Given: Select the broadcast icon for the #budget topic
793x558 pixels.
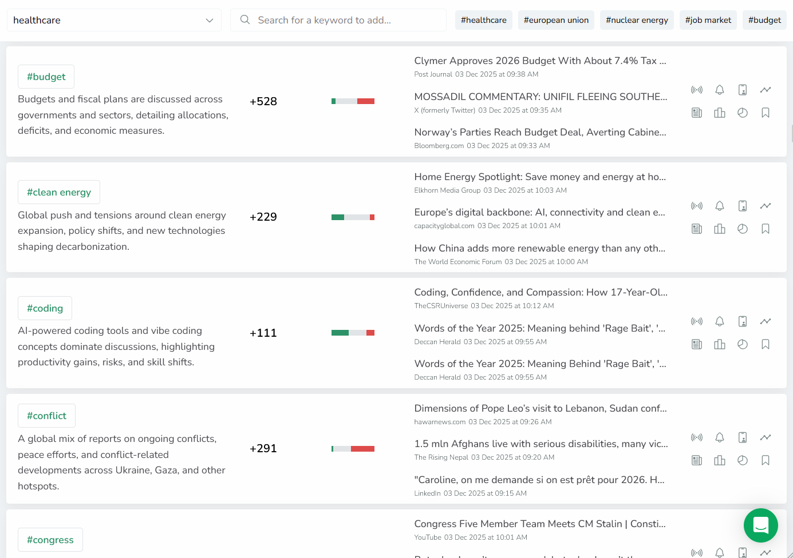Looking at the screenshot, I should pyautogui.click(x=697, y=90).
